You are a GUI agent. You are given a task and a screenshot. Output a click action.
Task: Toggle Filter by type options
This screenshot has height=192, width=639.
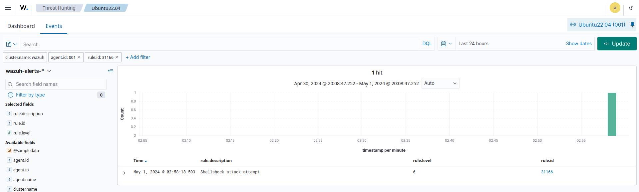point(30,95)
